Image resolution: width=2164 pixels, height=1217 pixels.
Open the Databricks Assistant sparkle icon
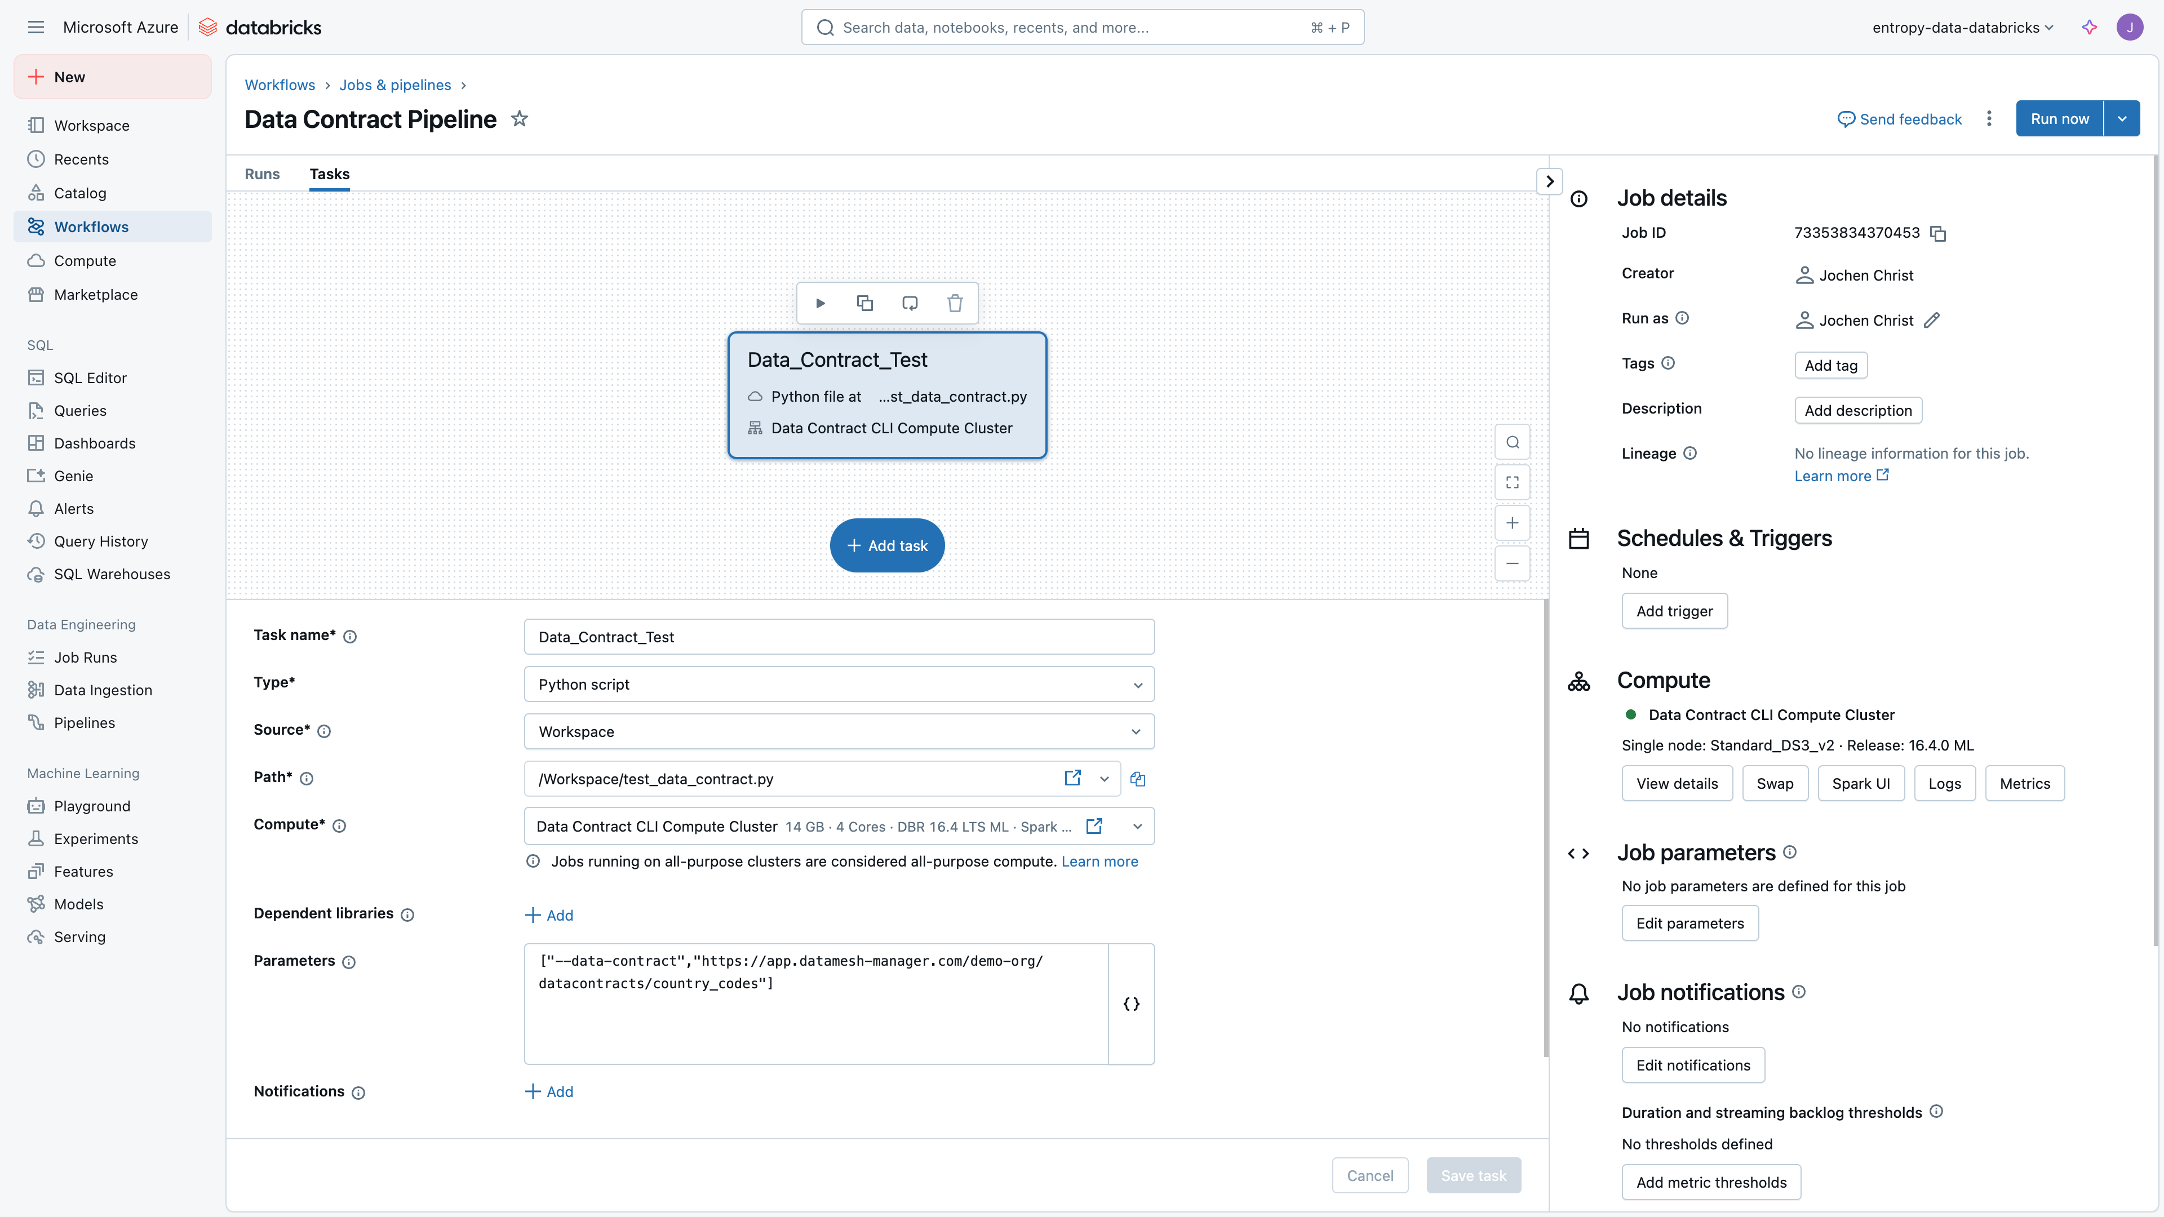[2089, 28]
